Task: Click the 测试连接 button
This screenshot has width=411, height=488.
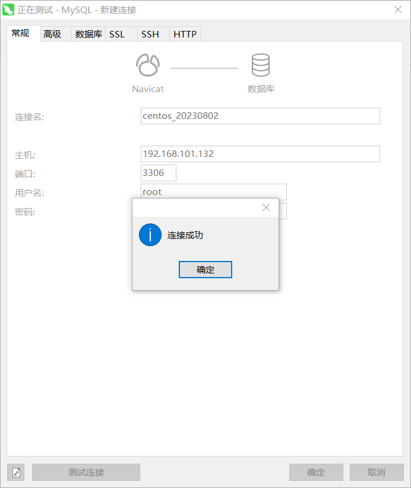Action: tap(86, 472)
